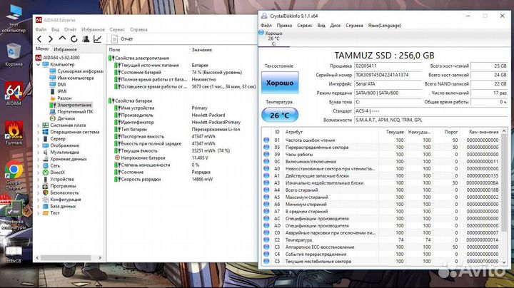Open the Файл menu in AIDA64

click(41, 29)
